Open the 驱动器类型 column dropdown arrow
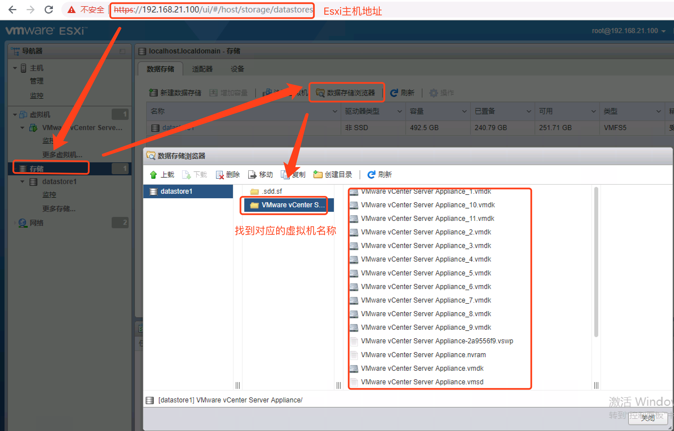This screenshot has width=674, height=431. click(x=399, y=111)
